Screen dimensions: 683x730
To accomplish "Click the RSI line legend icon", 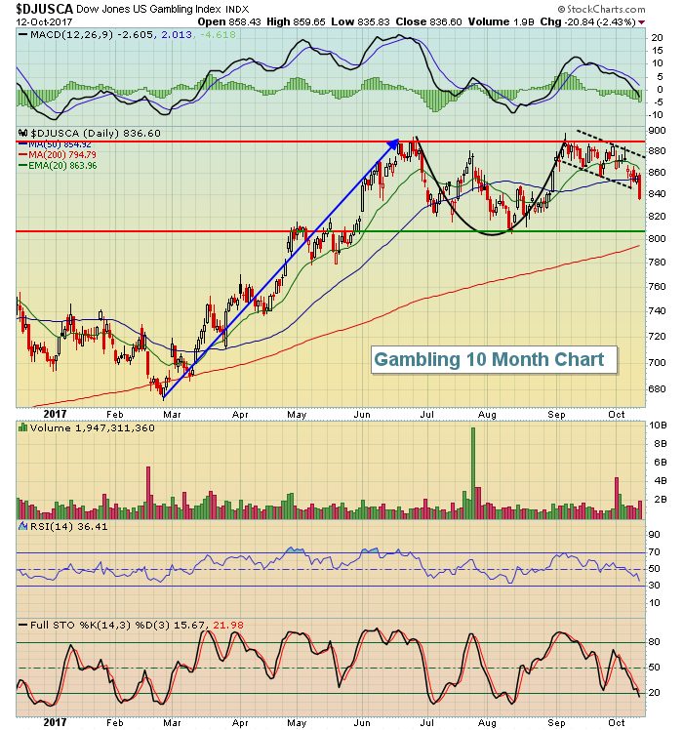I will (x=22, y=526).
